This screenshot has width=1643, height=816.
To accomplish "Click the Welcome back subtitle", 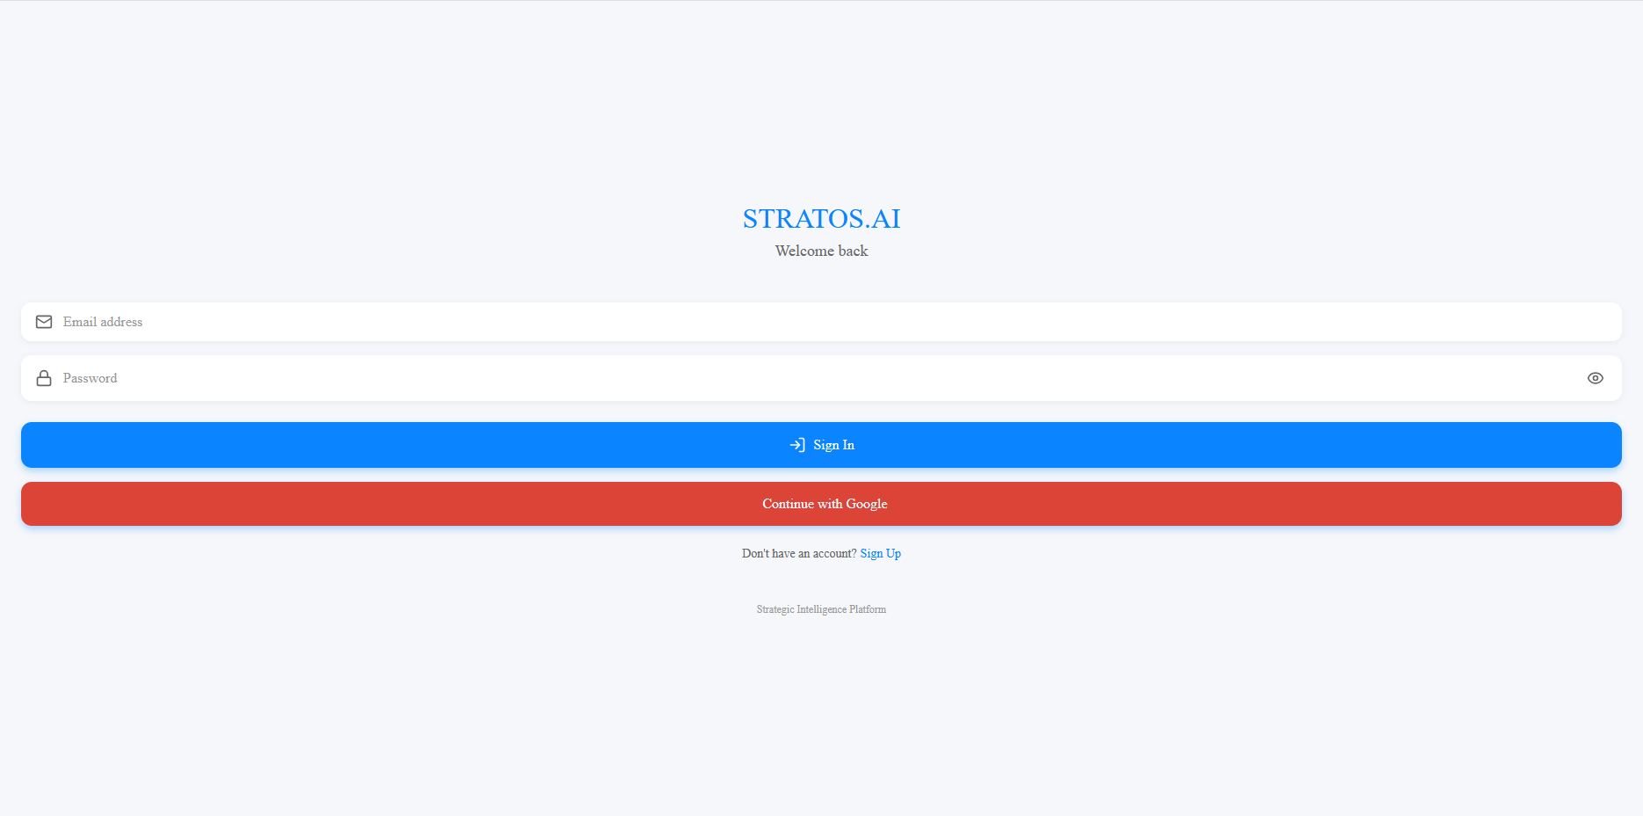I will pos(820,251).
